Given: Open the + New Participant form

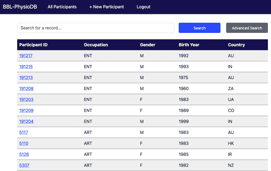Looking at the screenshot, I should coord(107,7).
